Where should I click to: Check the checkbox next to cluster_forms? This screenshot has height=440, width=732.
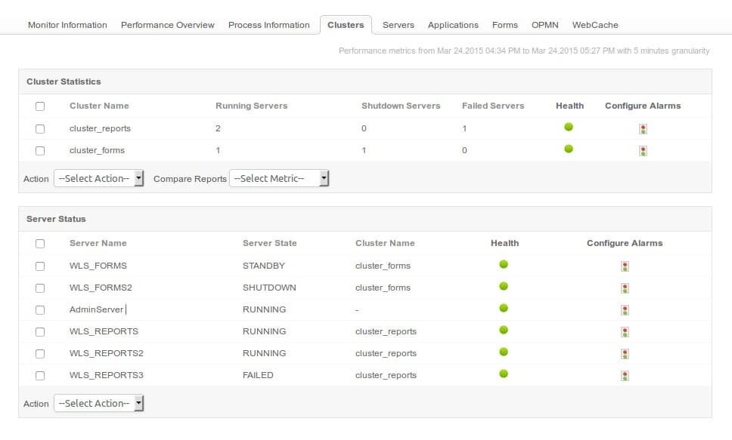click(41, 150)
